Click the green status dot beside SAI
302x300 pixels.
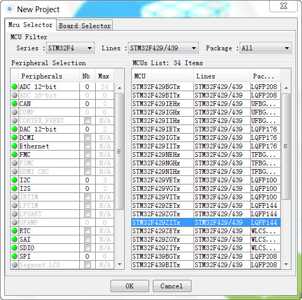(14, 240)
